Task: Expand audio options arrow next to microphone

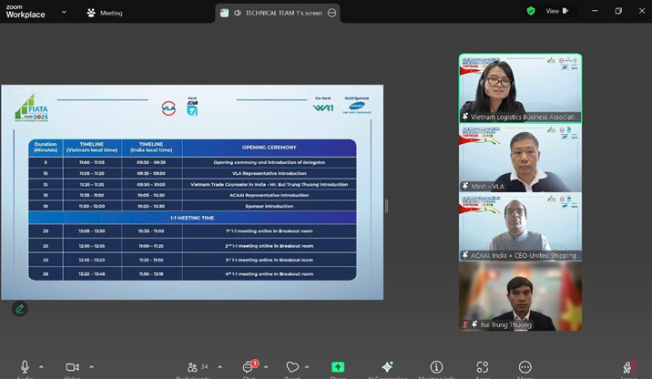Action: [x=44, y=366]
